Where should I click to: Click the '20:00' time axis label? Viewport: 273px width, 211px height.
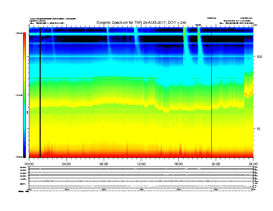216,164
